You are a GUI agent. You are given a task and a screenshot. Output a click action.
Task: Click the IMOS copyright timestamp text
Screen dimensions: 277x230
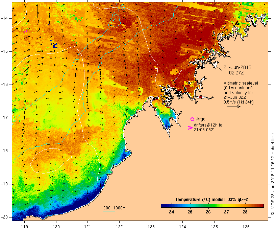[x=273, y=174]
